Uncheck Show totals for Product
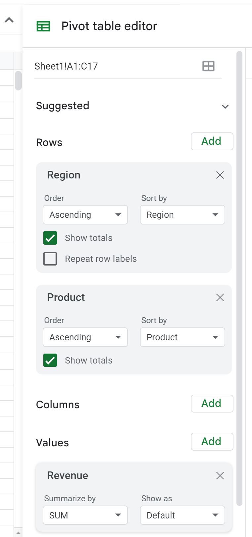The height and width of the screenshot is (537, 252). tap(50, 361)
